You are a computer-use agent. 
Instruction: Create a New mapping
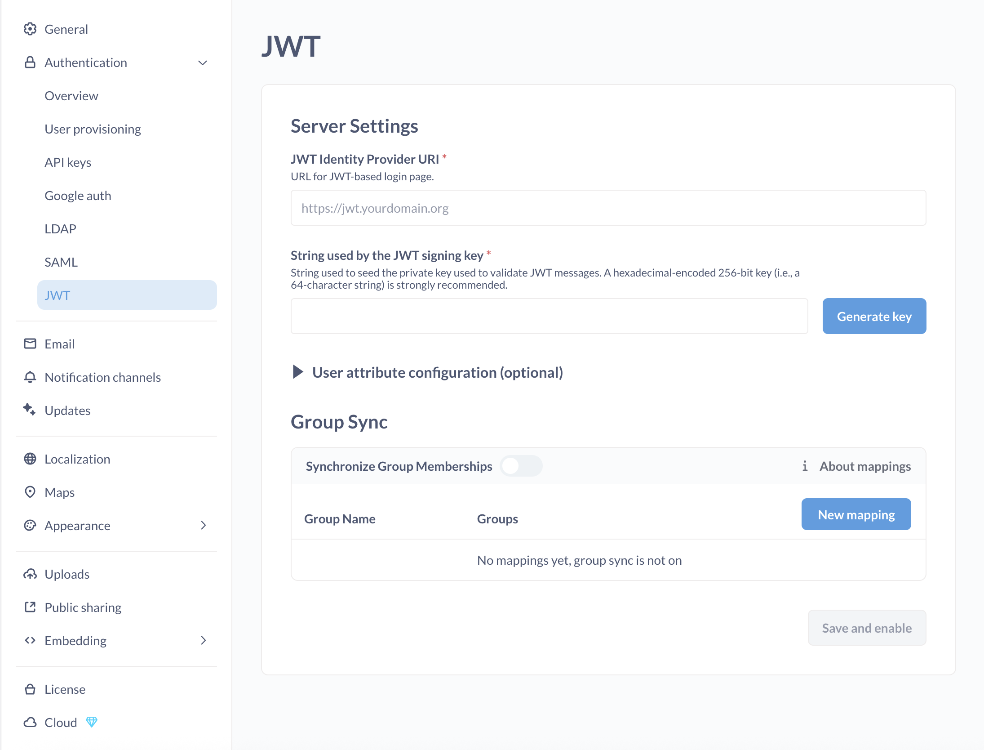click(x=856, y=514)
